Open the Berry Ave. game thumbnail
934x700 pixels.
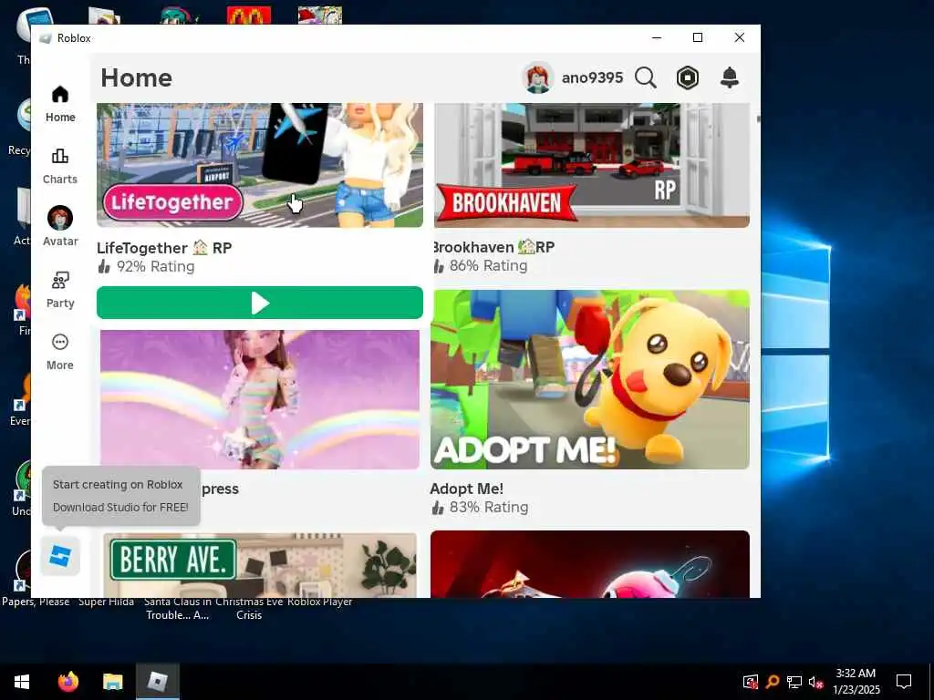260,565
